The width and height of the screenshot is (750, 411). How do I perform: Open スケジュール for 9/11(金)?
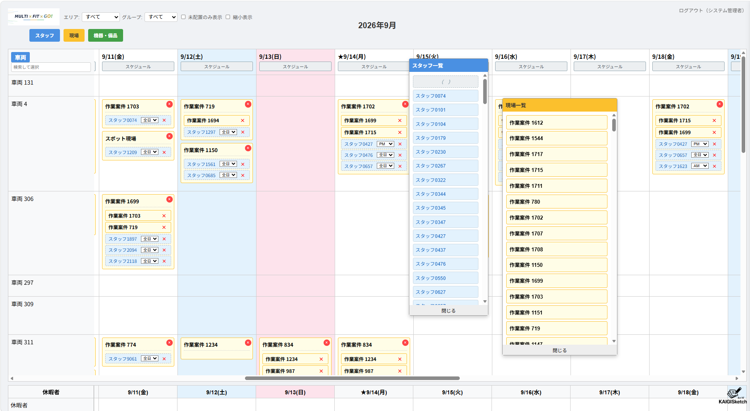(x=138, y=66)
